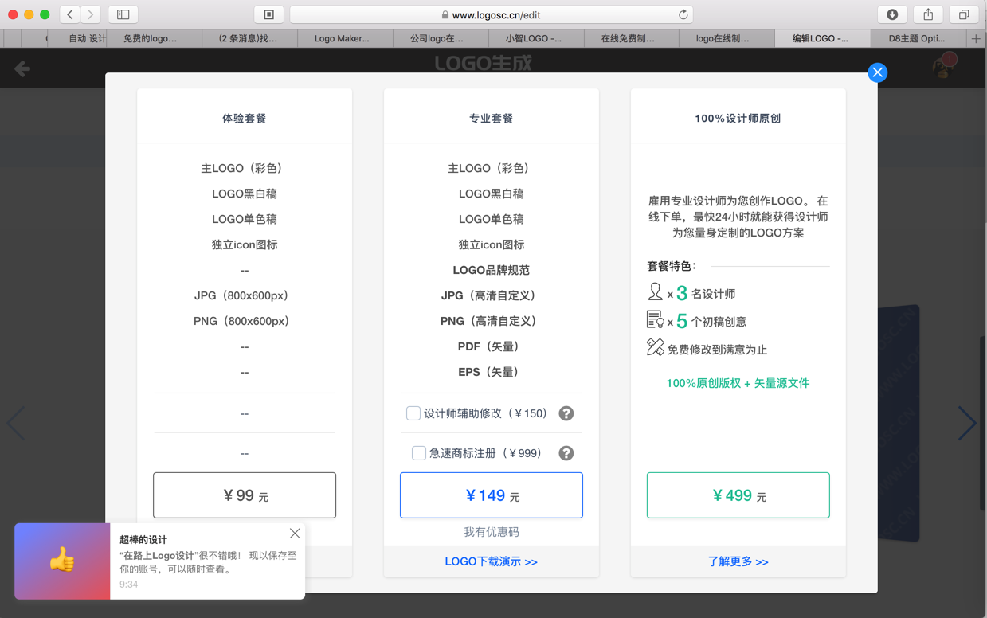The image size is (987, 618).
Task: Add a new tab with plus button
Action: tap(976, 38)
